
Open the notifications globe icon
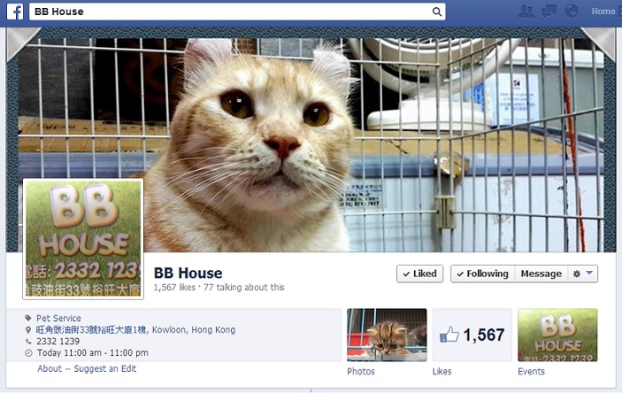[572, 12]
